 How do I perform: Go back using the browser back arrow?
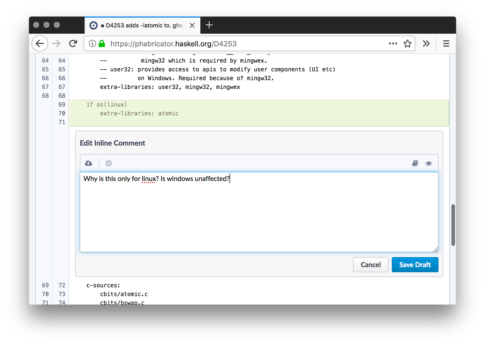(40, 44)
